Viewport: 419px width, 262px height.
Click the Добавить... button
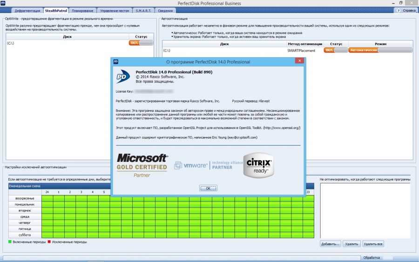point(331,244)
